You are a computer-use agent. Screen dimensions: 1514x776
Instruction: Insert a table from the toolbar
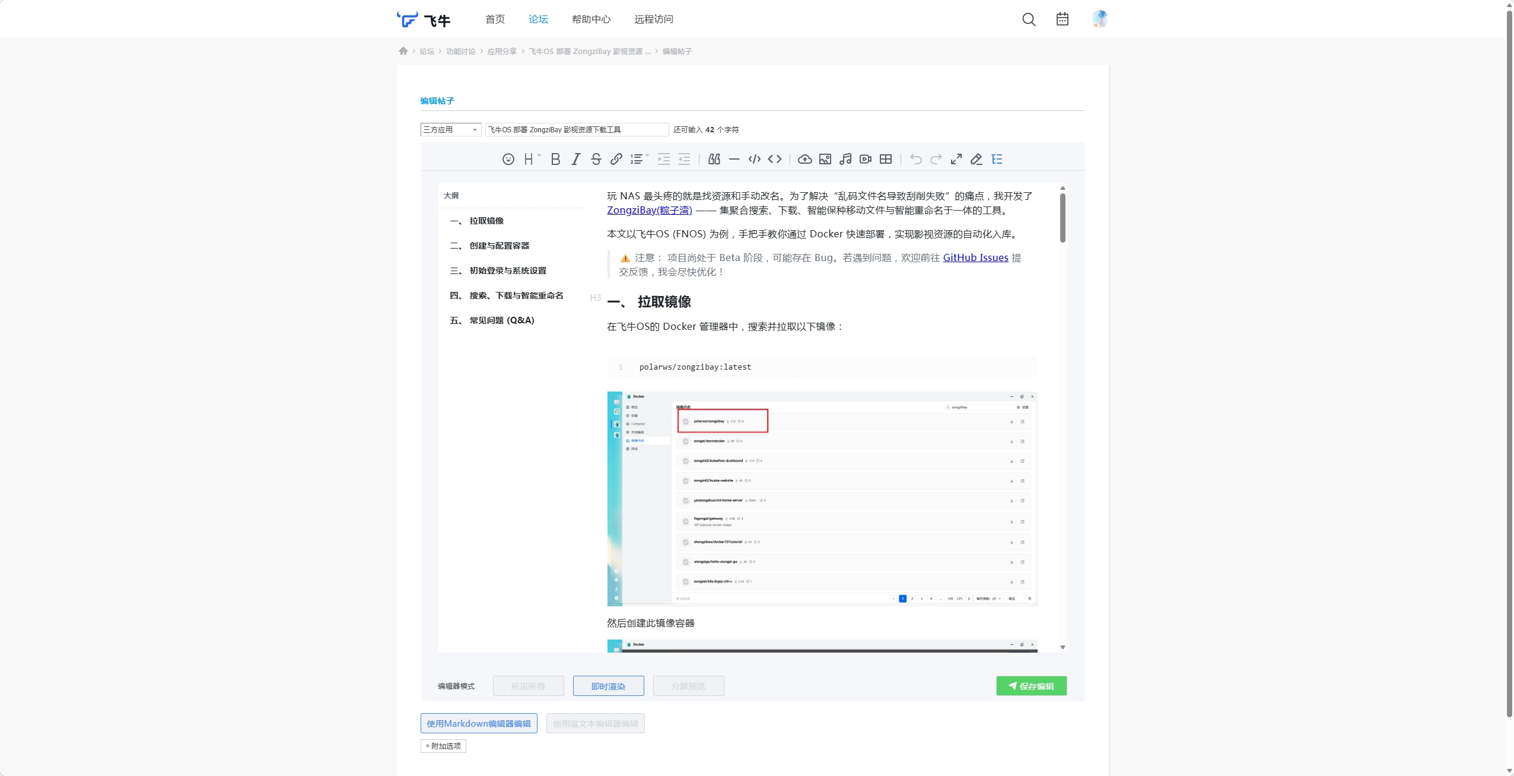(x=886, y=159)
